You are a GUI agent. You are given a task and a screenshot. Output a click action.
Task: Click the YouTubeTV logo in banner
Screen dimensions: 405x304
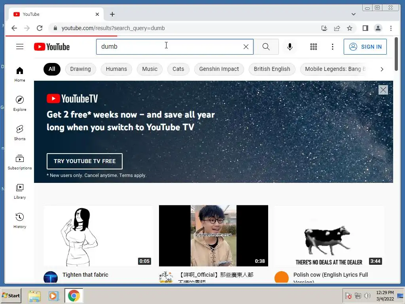[x=72, y=99]
